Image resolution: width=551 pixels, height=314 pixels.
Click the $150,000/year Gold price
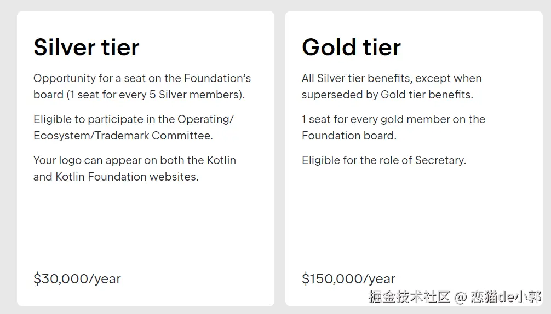click(x=348, y=278)
